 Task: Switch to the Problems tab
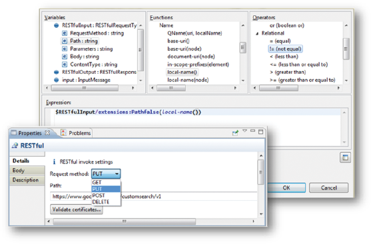point(76,133)
